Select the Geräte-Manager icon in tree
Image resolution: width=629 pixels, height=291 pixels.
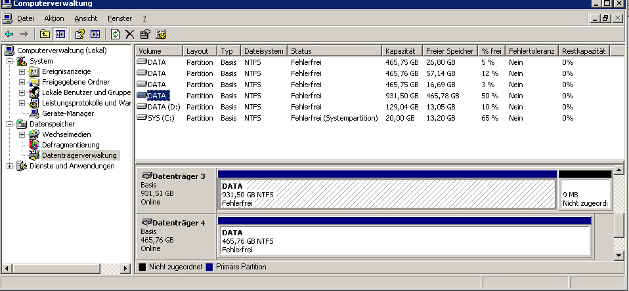(35, 113)
